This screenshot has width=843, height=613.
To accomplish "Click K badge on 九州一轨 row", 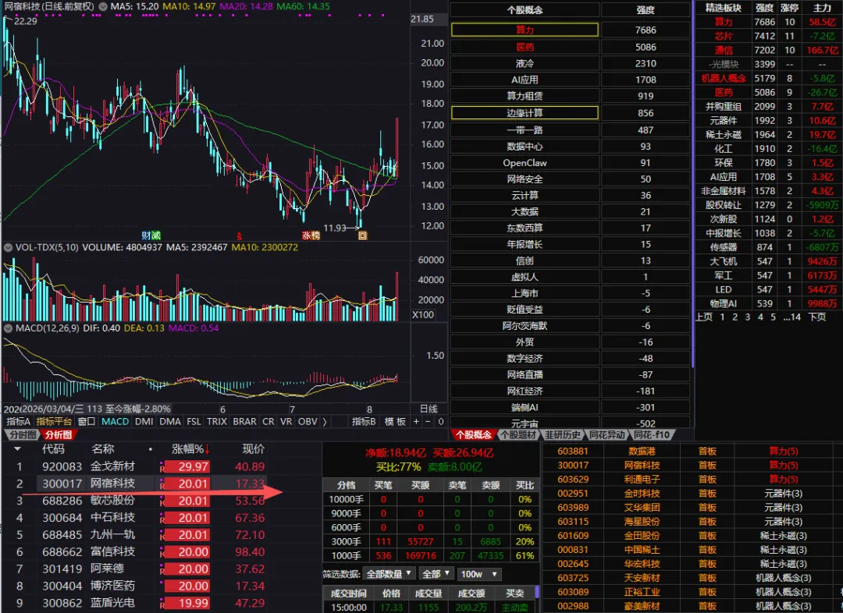I will click(x=162, y=536).
